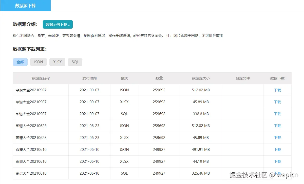Select the 全部 filter tab
The width and height of the screenshot is (304, 184).
[x=20, y=62]
